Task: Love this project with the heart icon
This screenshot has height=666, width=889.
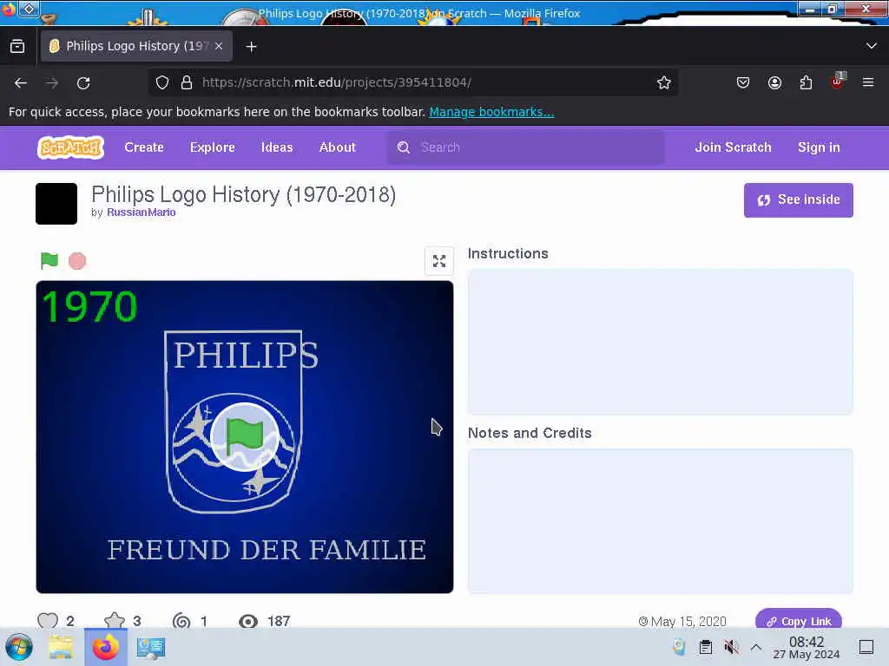Action: (48, 621)
